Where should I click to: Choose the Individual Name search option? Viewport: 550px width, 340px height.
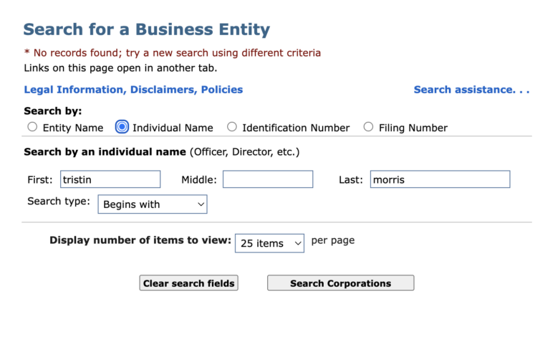click(122, 127)
